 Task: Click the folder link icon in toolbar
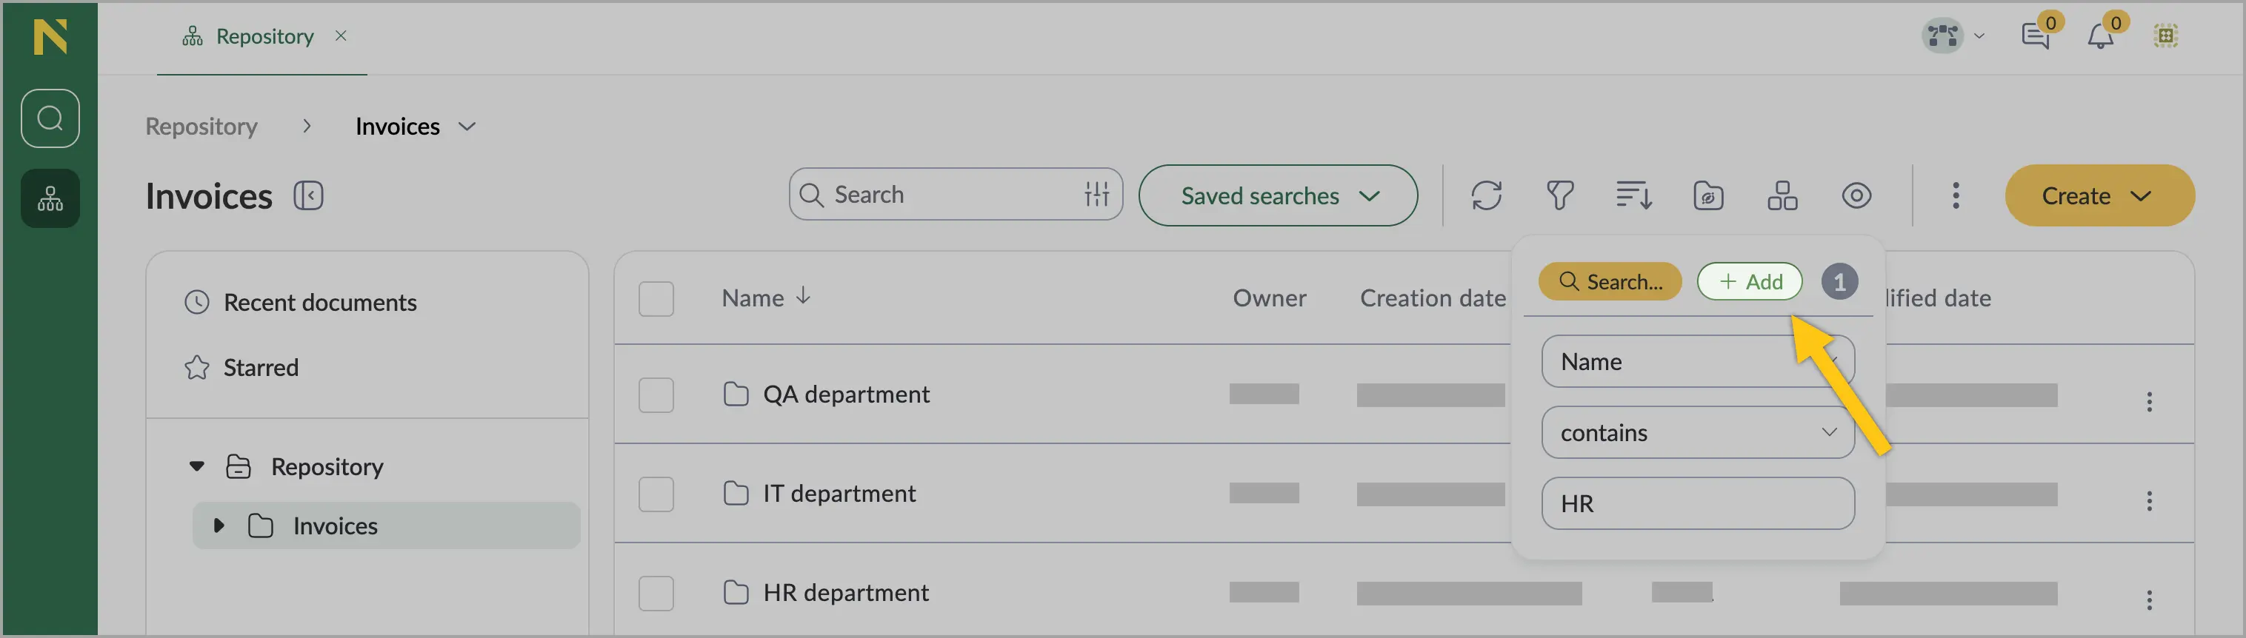(1708, 195)
